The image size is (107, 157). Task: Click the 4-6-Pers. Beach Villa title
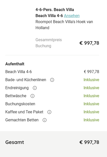(x=55, y=10)
